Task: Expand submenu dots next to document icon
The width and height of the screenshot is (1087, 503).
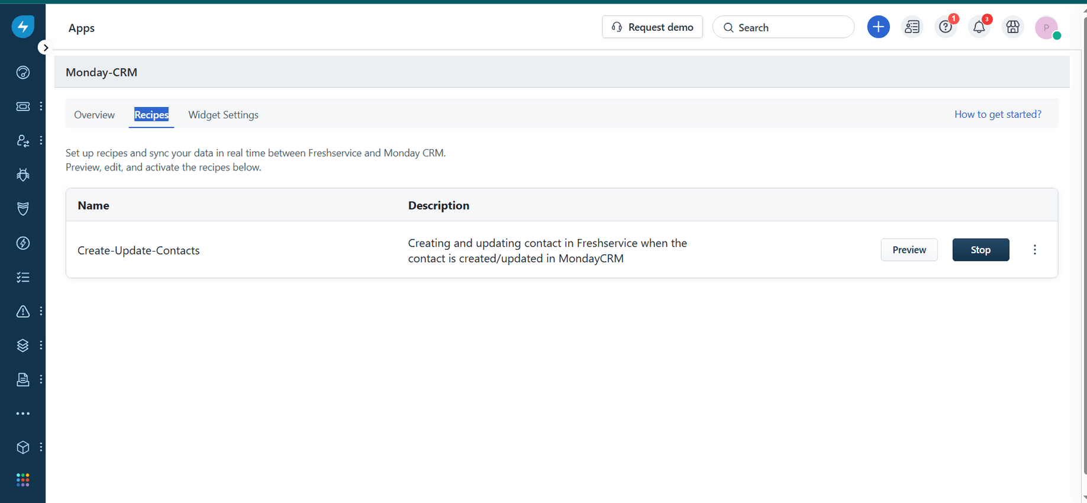Action: tap(41, 379)
